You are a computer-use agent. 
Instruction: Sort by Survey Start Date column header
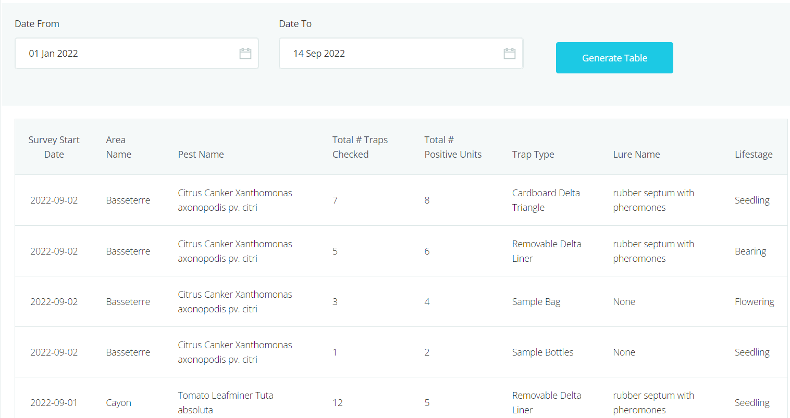(54, 147)
